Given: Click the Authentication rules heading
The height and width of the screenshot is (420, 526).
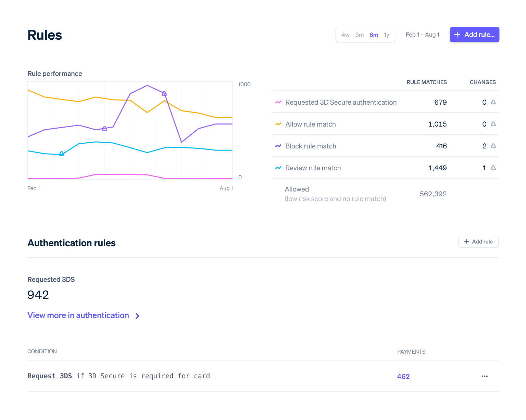Looking at the screenshot, I should click(x=72, y=243).
